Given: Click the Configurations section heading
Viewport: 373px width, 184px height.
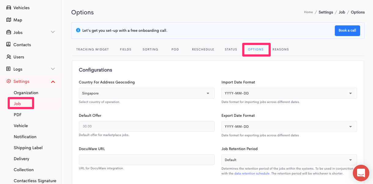Looking at the screenshot, I should click(95, 70).
